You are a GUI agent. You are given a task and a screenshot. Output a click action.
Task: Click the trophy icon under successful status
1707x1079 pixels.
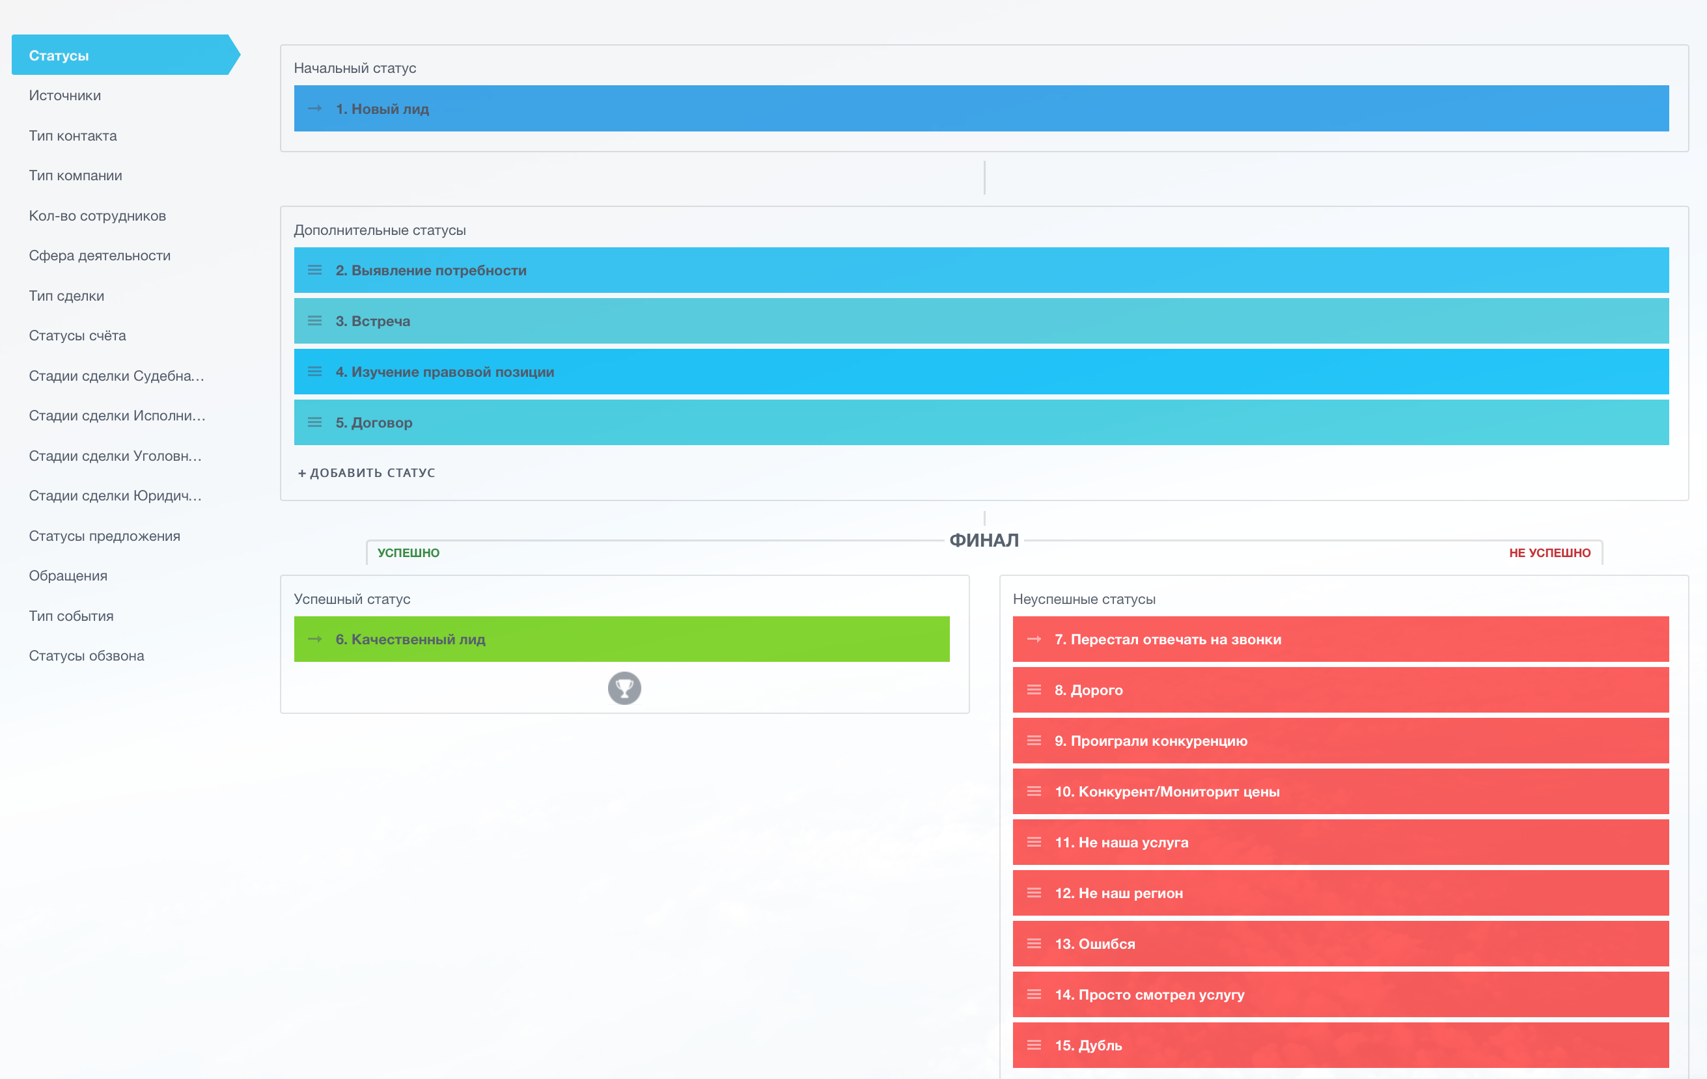pyautogui.click(x=624, y=688)
